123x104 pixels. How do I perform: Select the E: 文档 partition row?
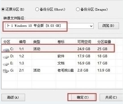pyautogui.click(x=58, y=63)
